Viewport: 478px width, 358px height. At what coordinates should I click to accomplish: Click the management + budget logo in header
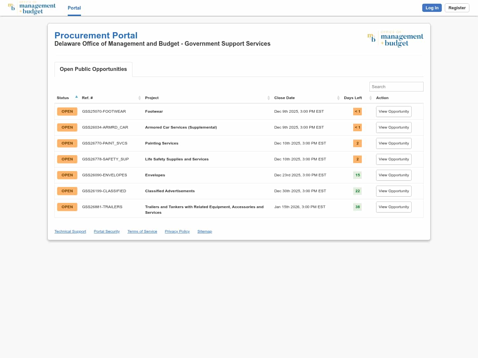click(x=32, y=8)
